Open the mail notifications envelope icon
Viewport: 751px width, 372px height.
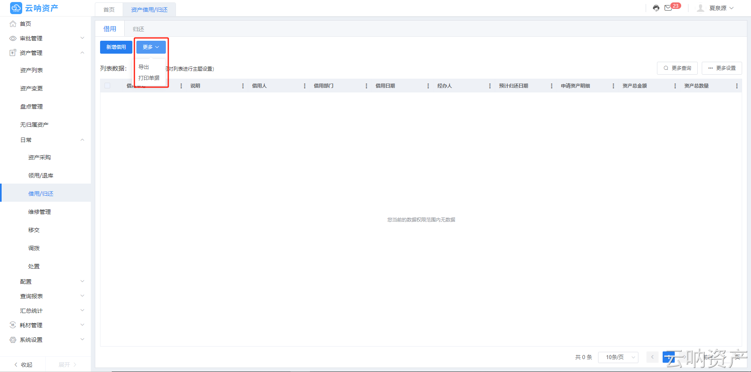pos(668,8)
